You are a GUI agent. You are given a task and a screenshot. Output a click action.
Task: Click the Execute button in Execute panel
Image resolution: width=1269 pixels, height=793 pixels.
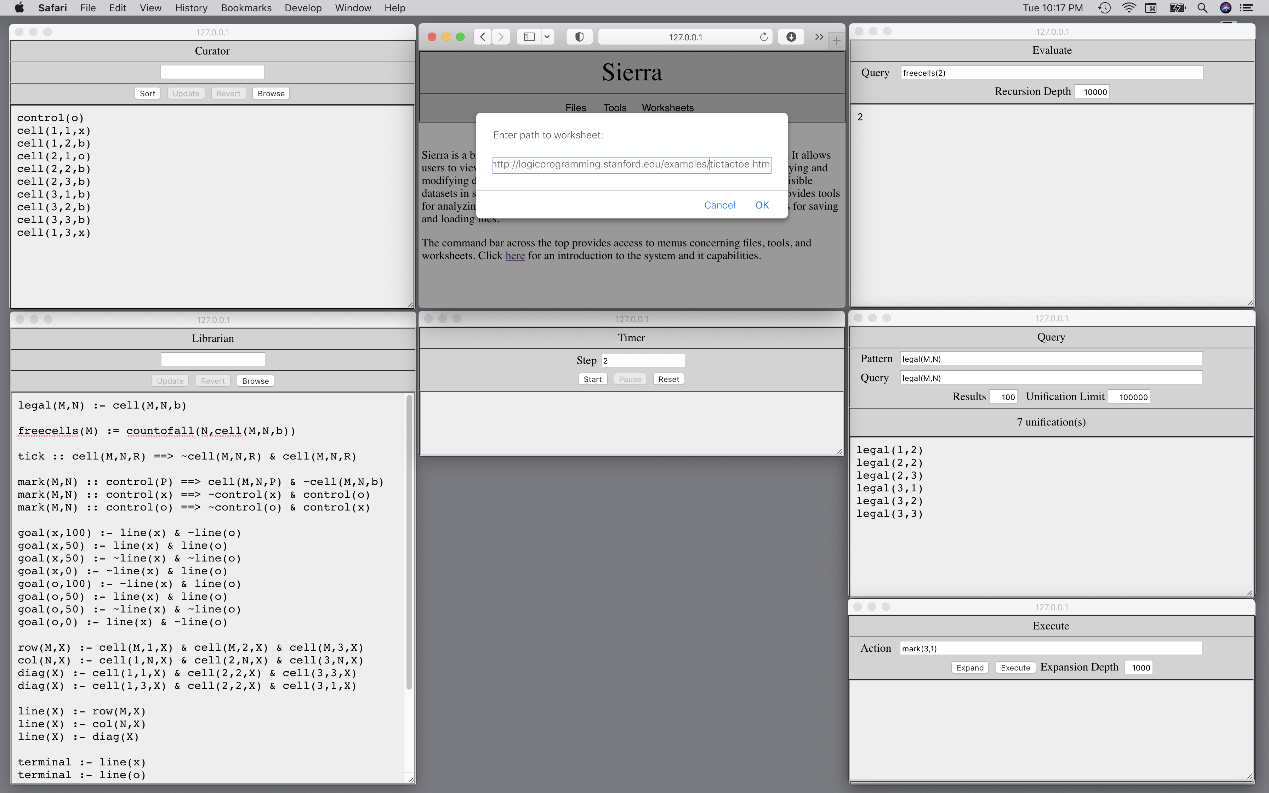click(1015, 668)
